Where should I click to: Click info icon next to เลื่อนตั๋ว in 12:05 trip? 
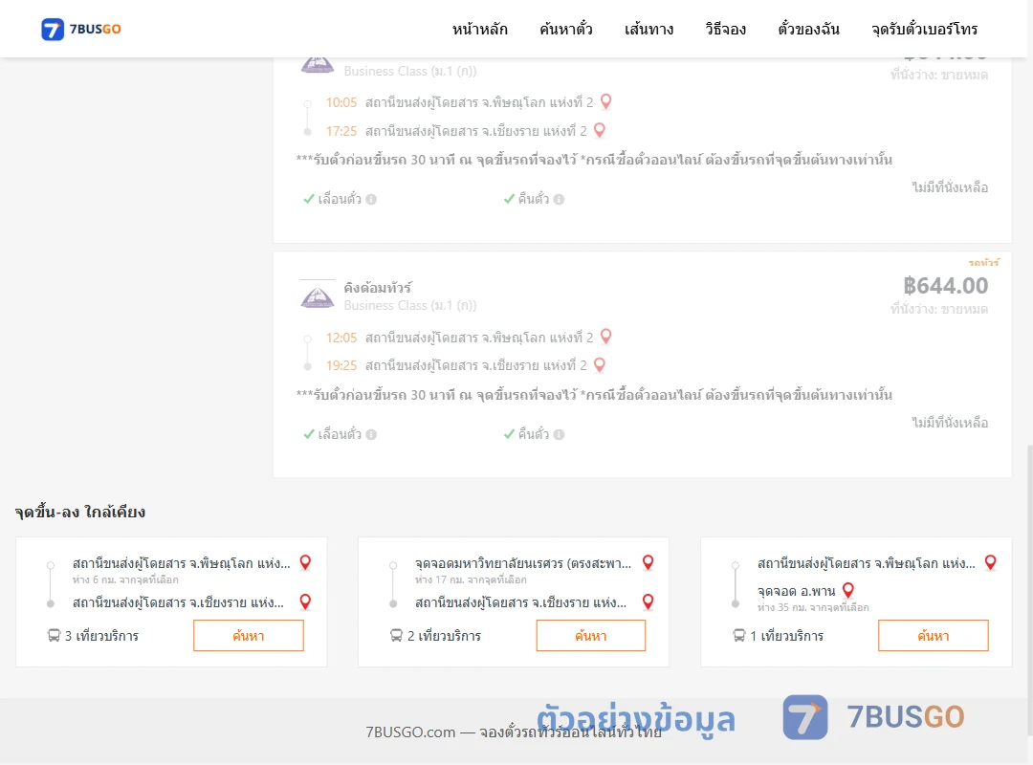tap(371, 434)
